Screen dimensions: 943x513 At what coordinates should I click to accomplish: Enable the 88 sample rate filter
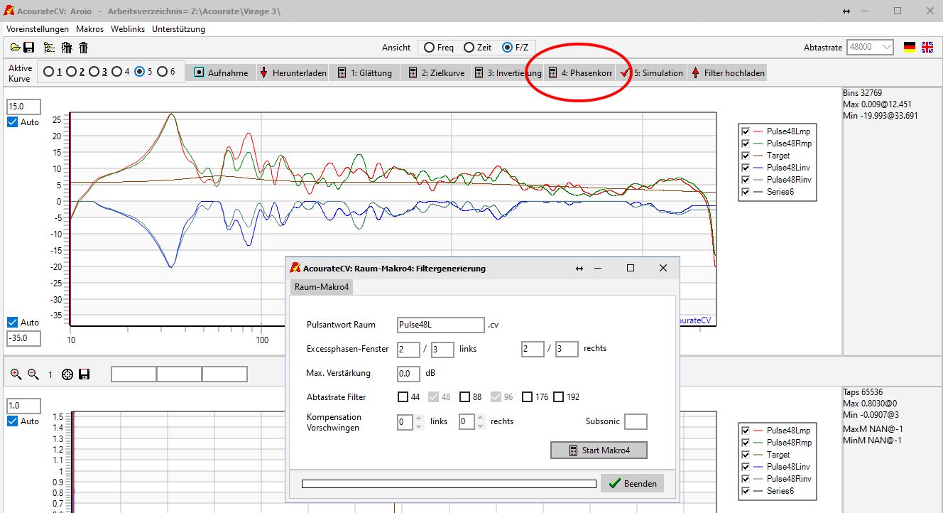[x=464, y=397]
